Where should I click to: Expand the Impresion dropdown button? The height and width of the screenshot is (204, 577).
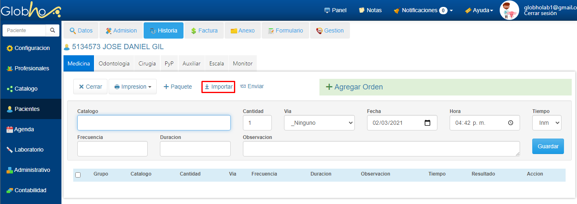133,87
